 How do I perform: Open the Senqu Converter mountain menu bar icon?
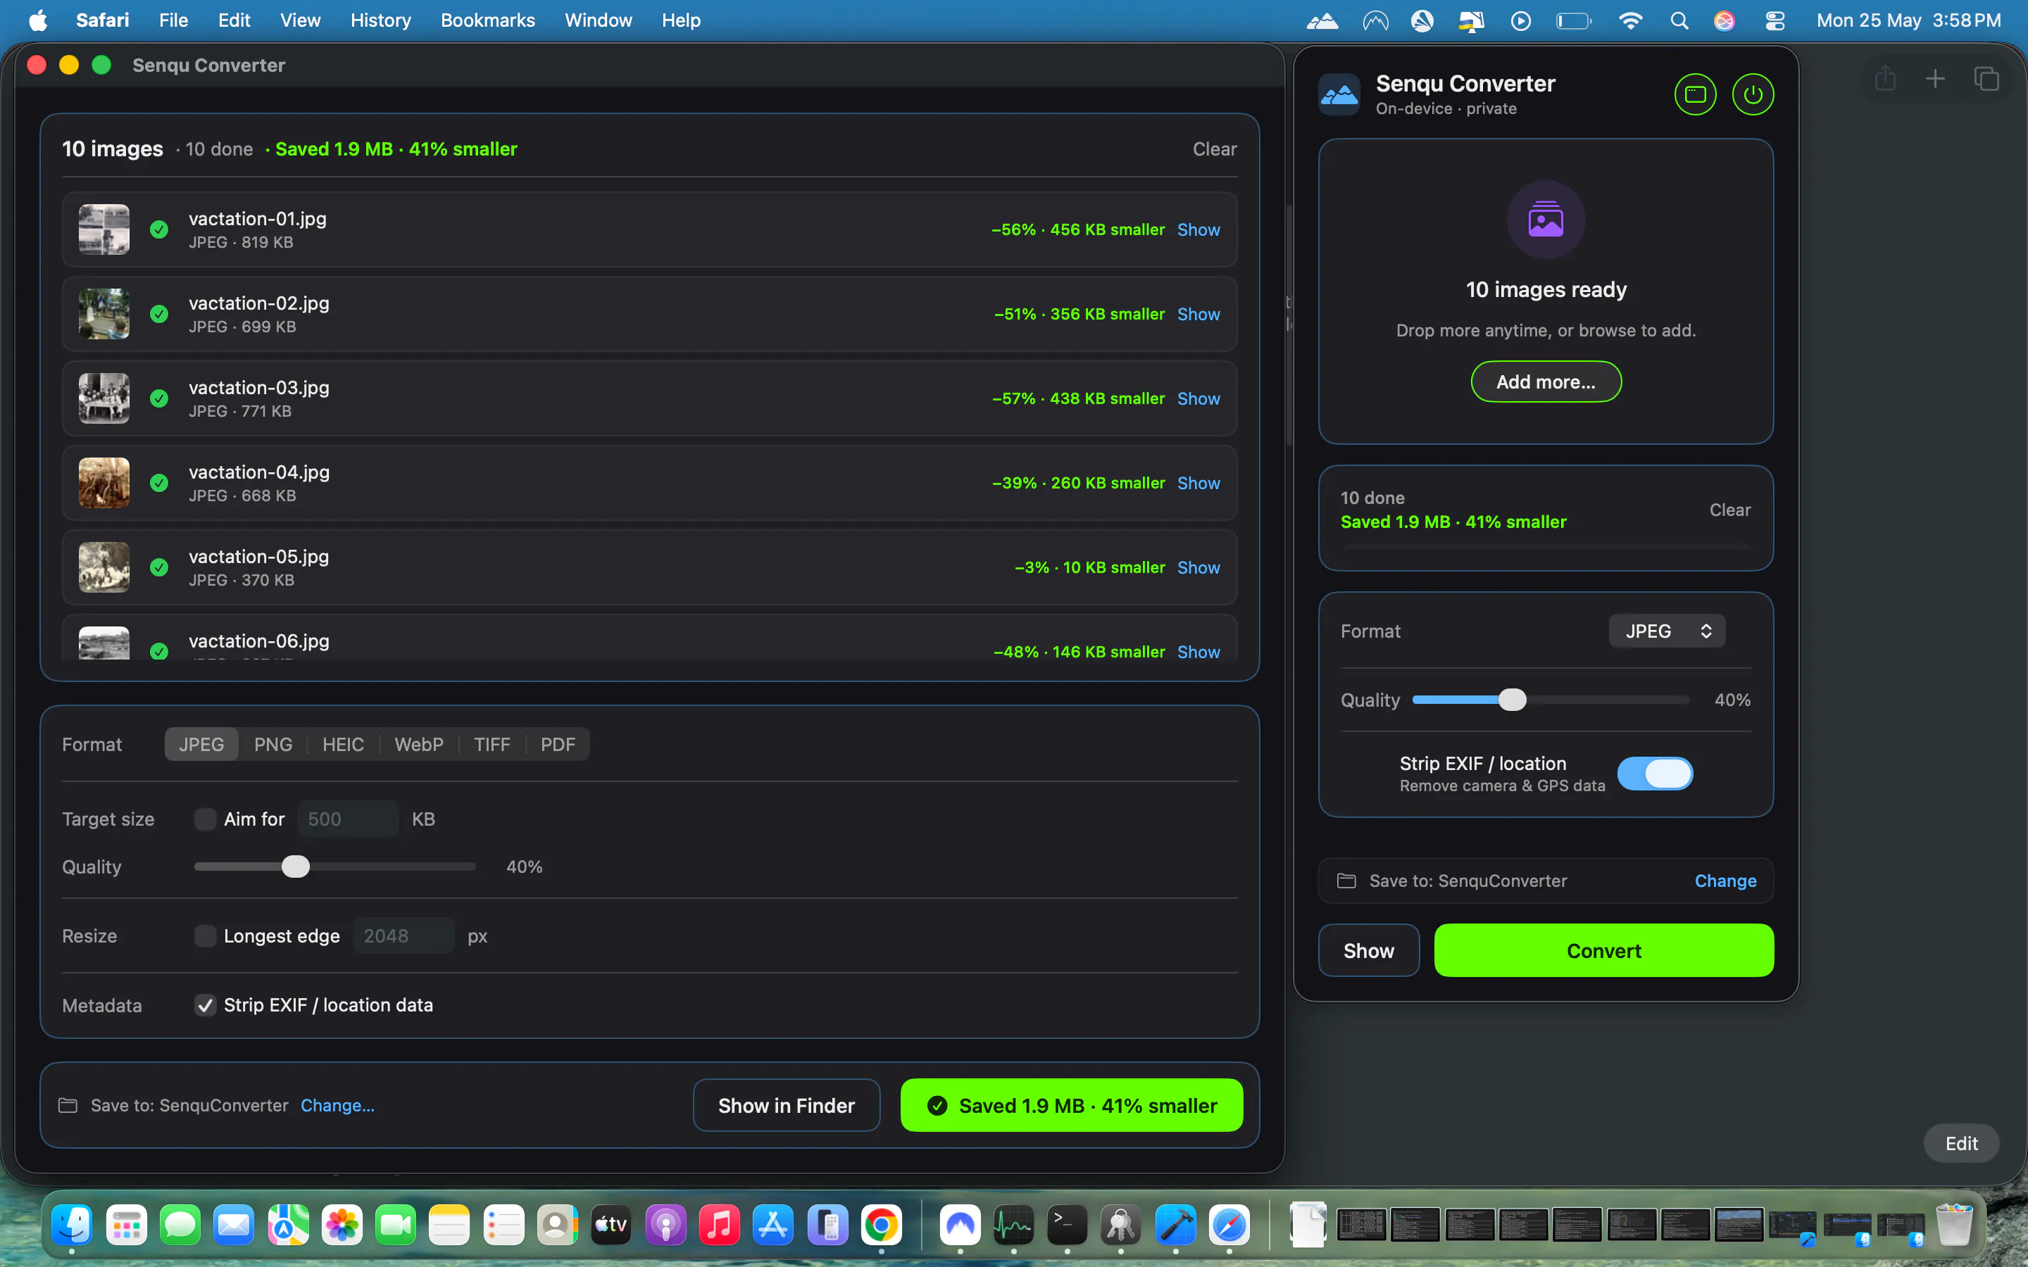(x=1322, y=21)
